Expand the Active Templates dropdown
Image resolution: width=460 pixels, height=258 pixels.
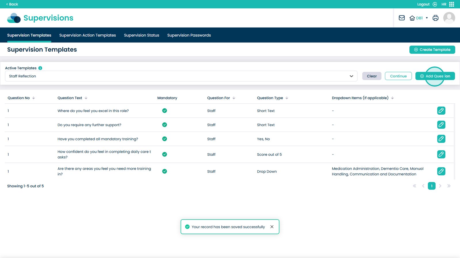351,76
